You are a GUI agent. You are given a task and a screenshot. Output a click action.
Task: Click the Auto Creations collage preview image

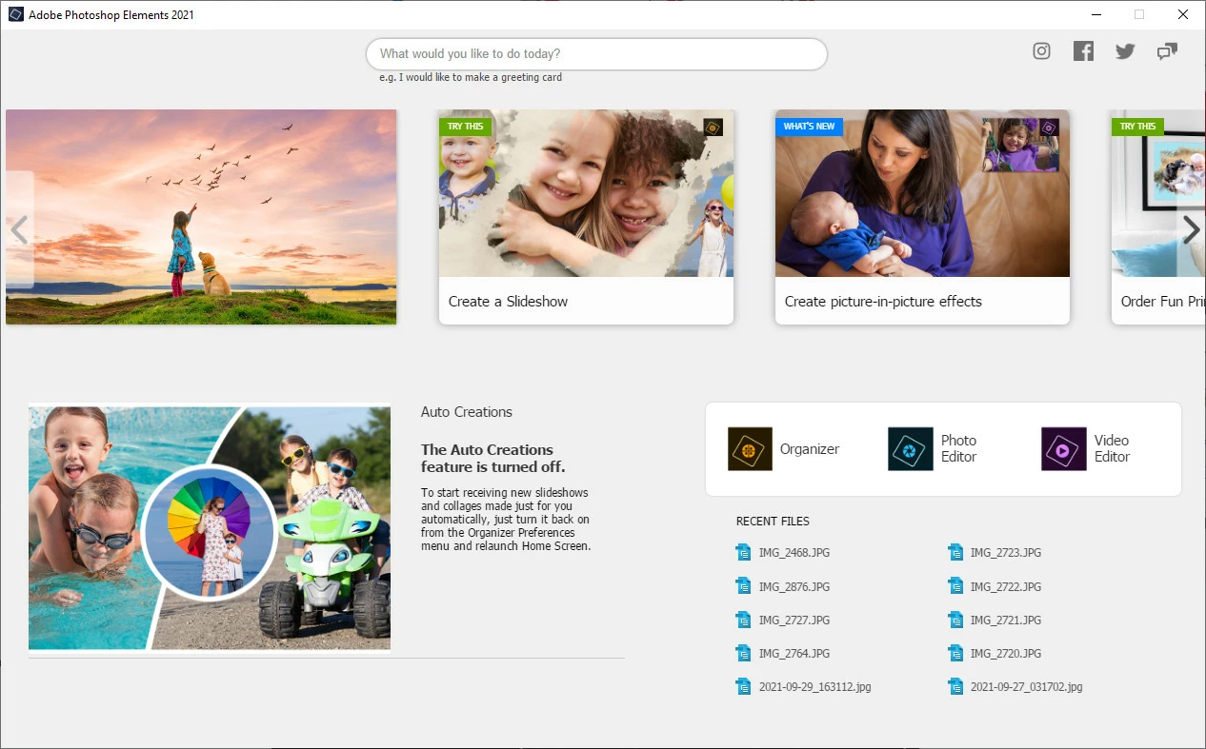210,528
